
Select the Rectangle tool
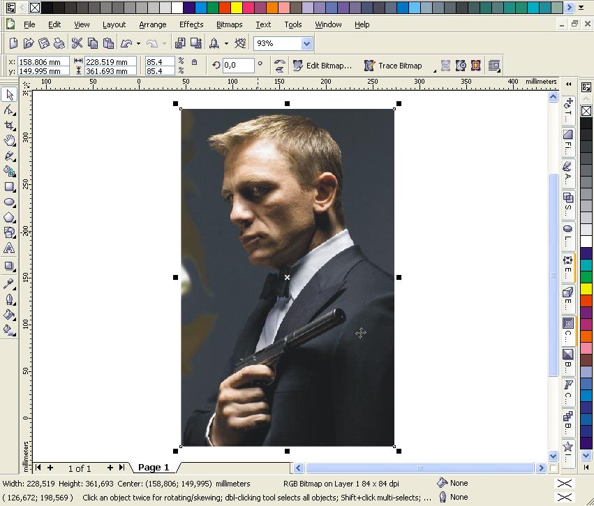click(x=9, y=187)
